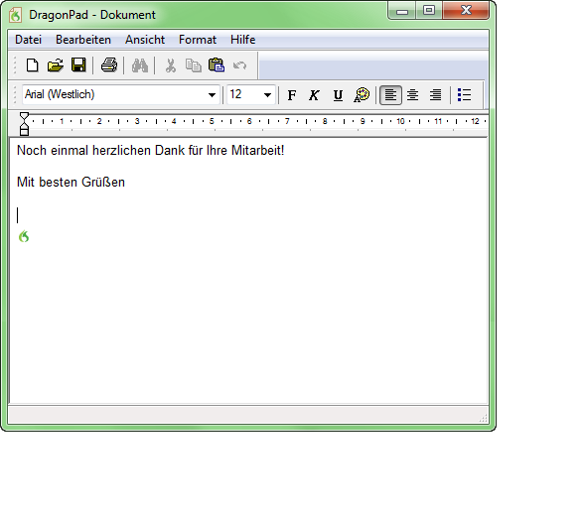Save the document with the floppy disk icon
The width and height of the screenshot is (584, 521).
78,65
